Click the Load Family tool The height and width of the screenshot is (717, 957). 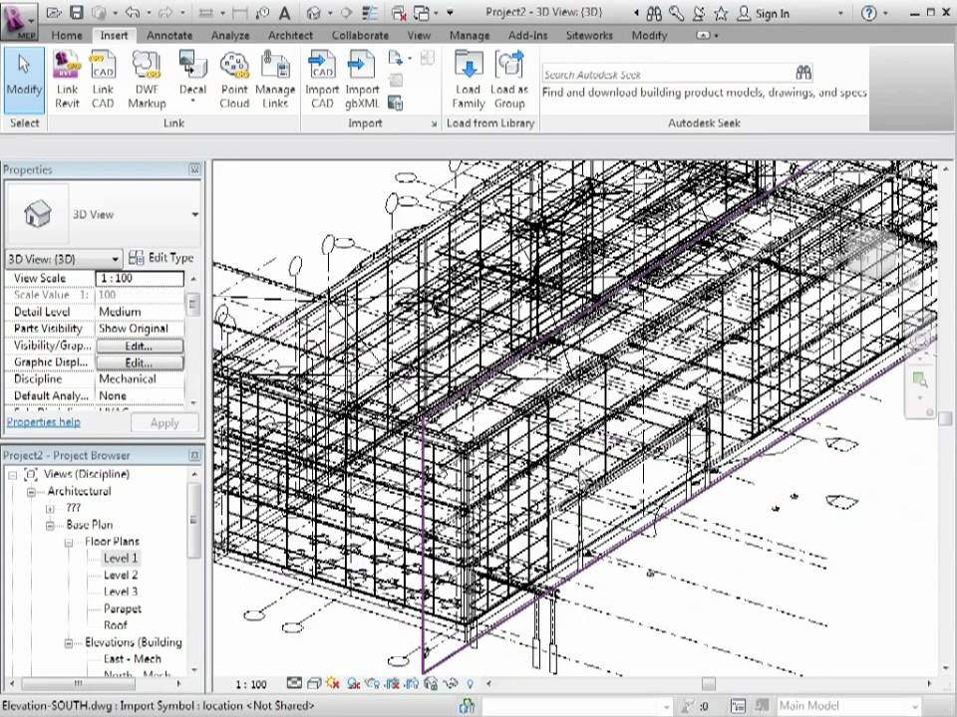(469, 80)
